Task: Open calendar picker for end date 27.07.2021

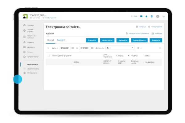Action: click(x=92, y=48)
